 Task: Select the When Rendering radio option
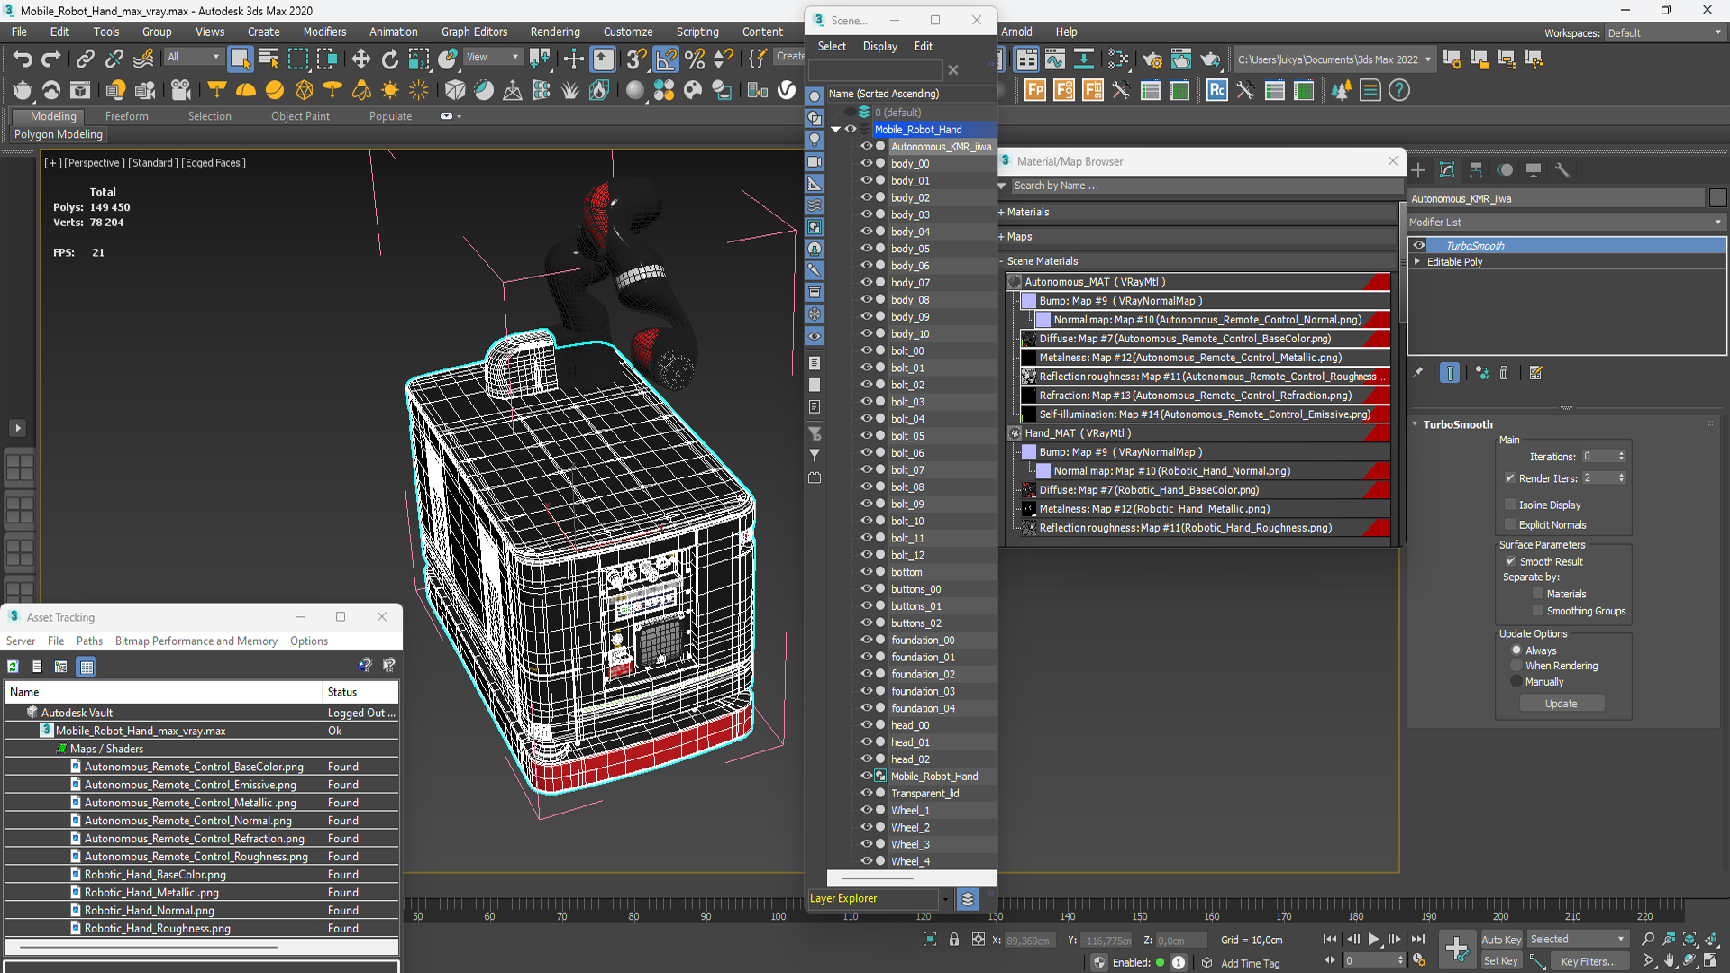pyautogui.click(x=1516, y=667)
